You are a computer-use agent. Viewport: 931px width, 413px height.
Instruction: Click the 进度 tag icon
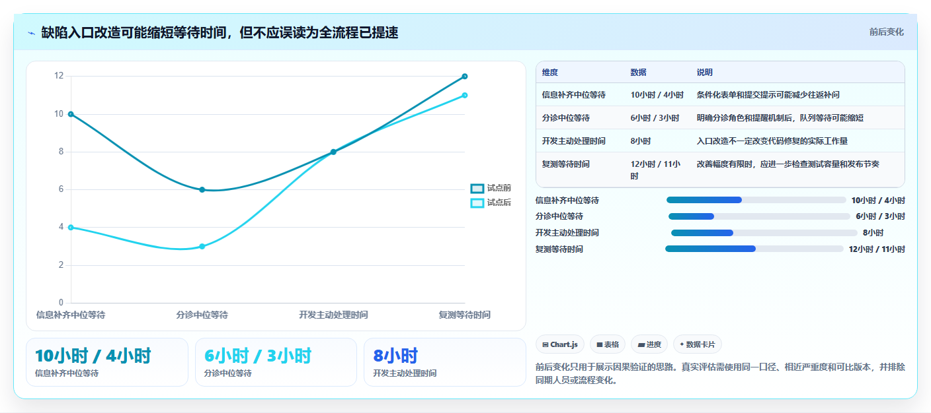point(641,344)
